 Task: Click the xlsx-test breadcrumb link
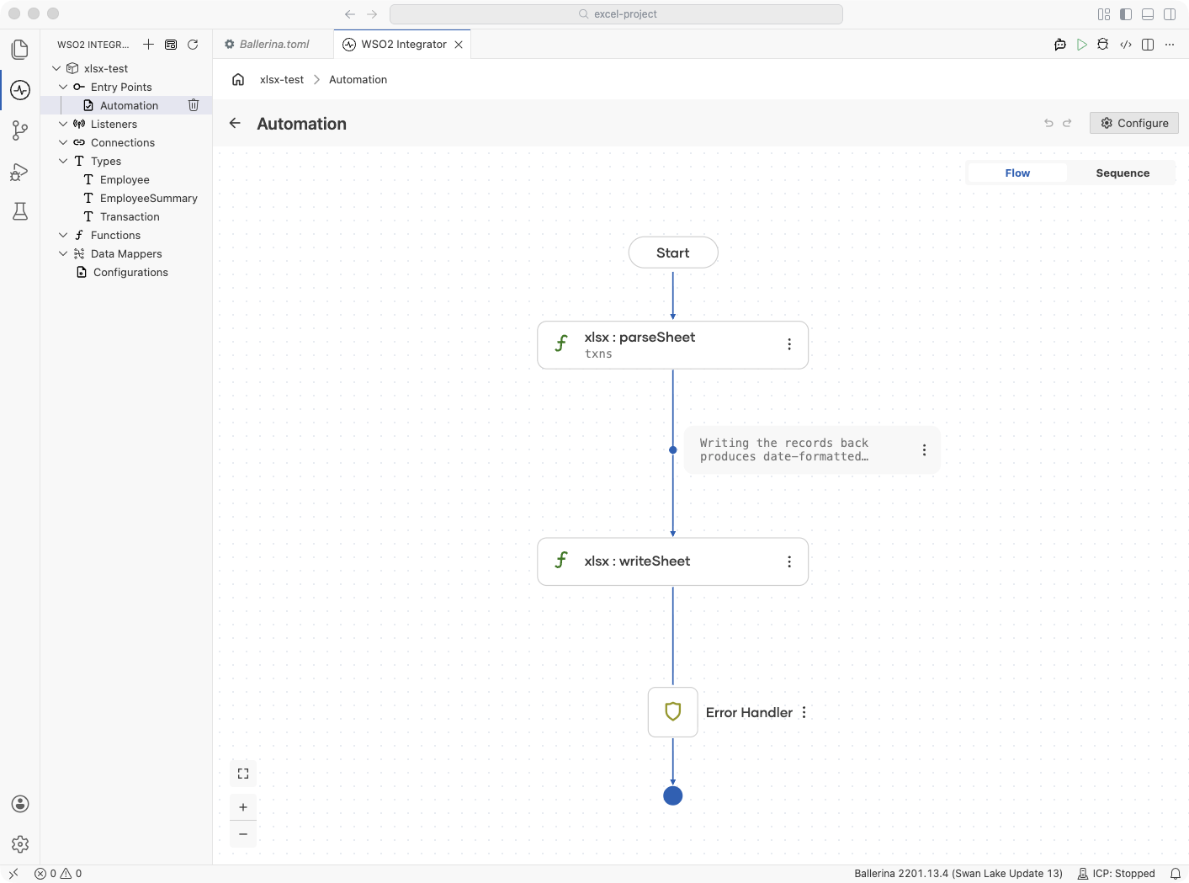(x=282, y=80)
